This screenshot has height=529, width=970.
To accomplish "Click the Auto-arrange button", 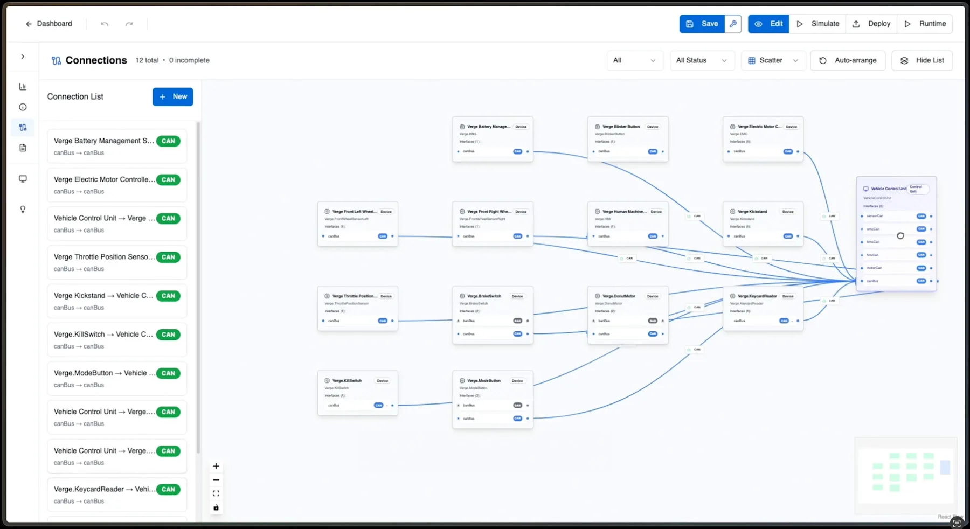I will click(x=848, y=60).
